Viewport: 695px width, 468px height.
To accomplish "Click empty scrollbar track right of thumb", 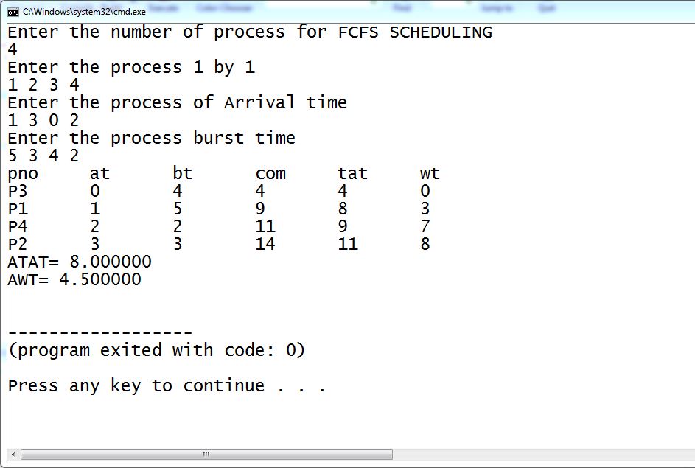I will click(x=543, y=454).
